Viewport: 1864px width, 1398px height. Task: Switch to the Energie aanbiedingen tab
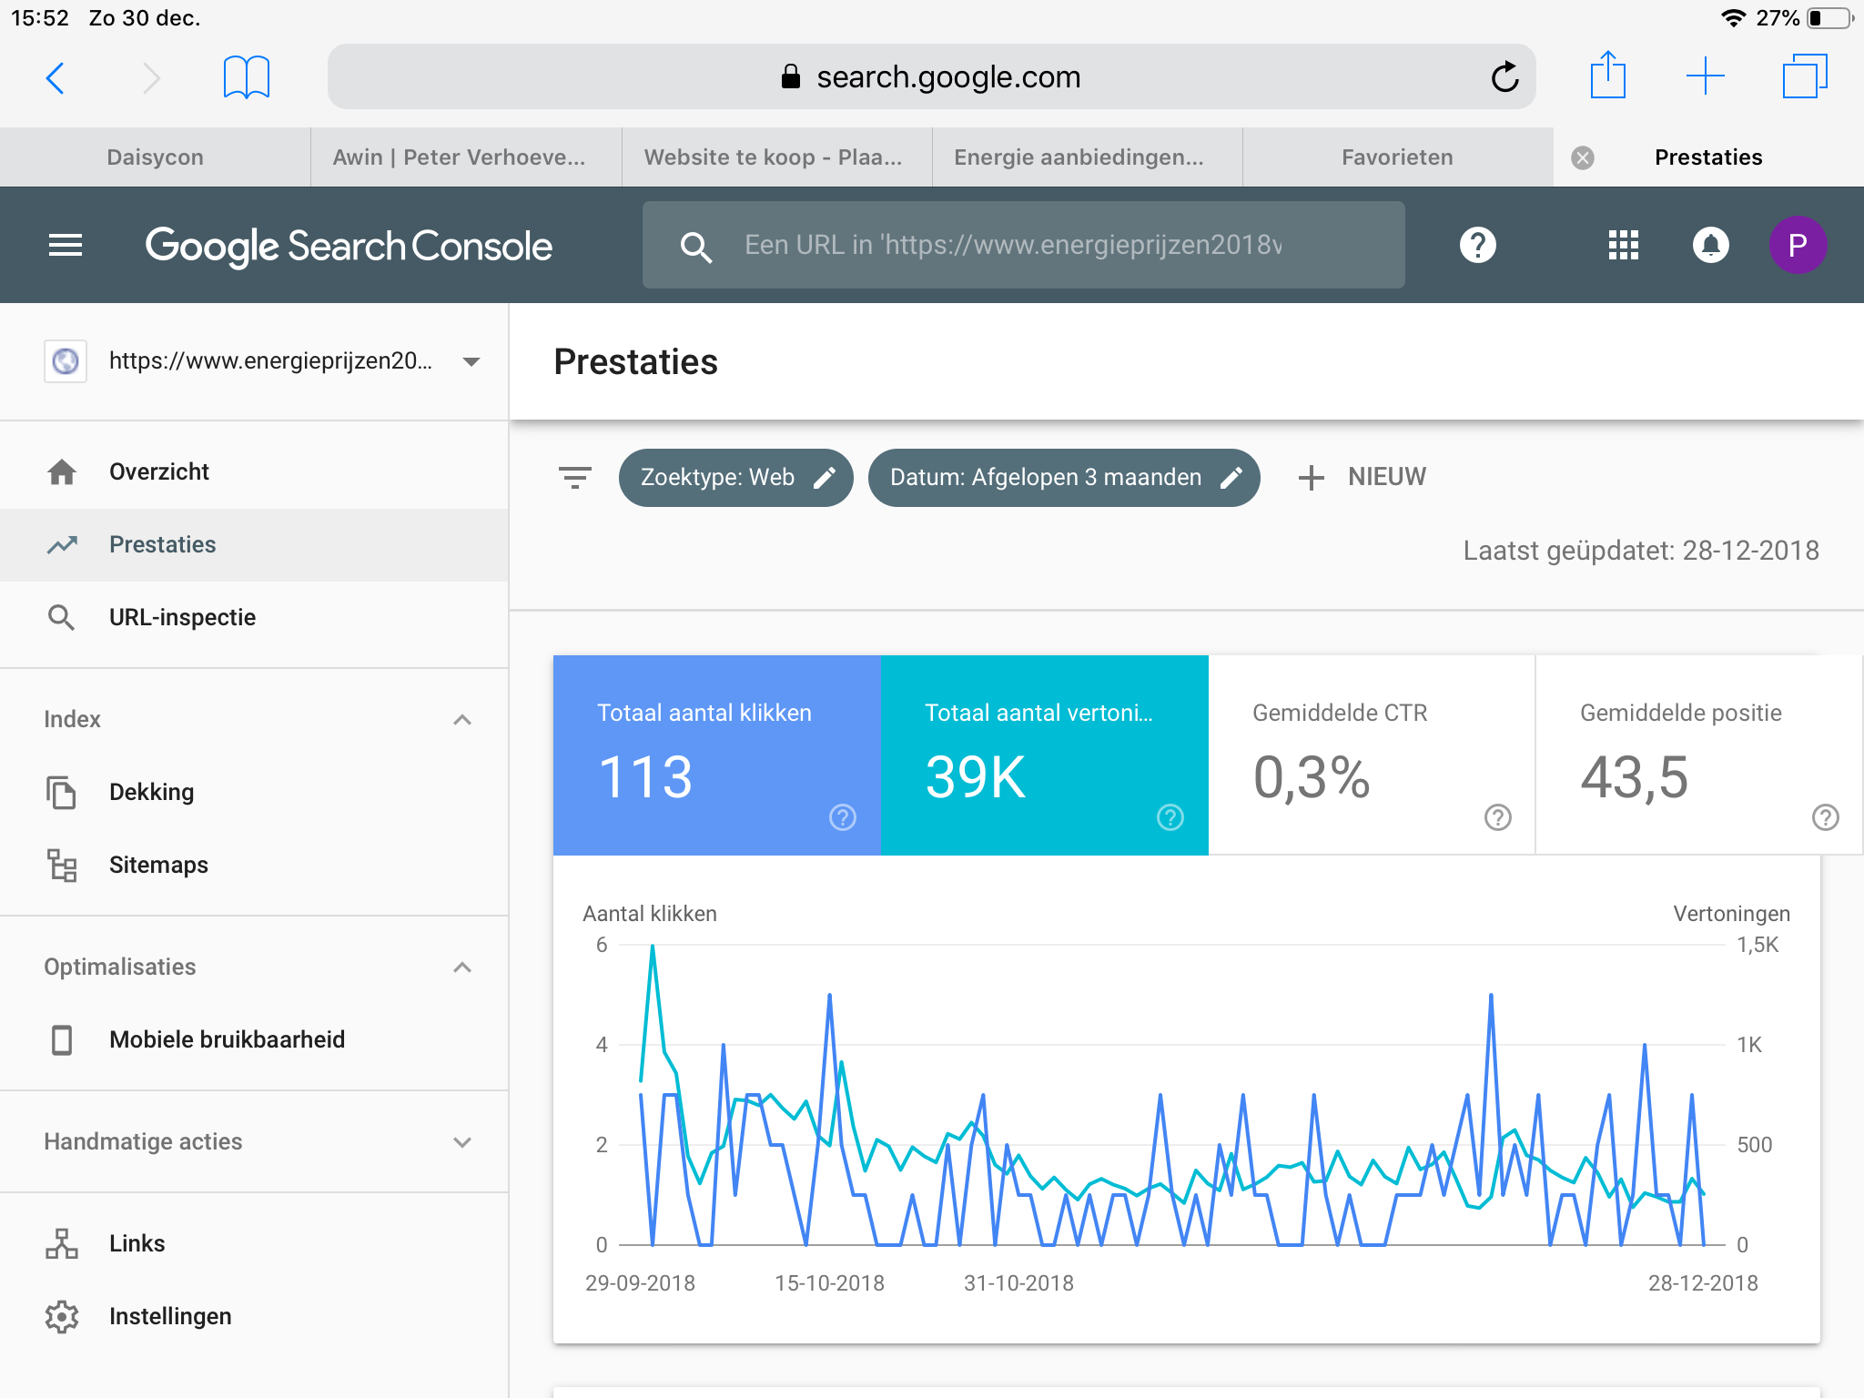coord(1088,157)
